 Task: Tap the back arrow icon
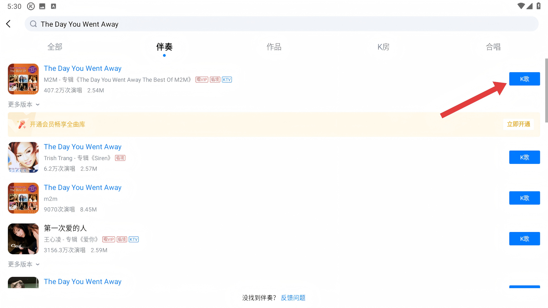click(x=9, y=24)
